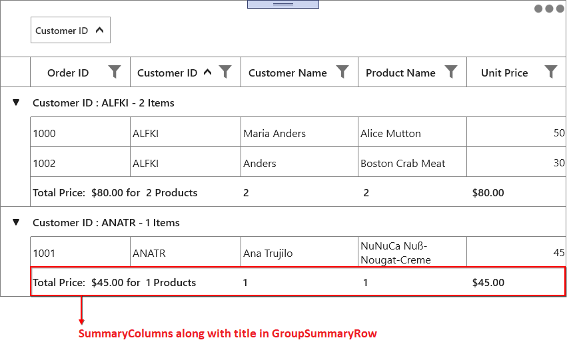Select the cell with Order ID 1000
567x362 pixels.
(80, 132)
